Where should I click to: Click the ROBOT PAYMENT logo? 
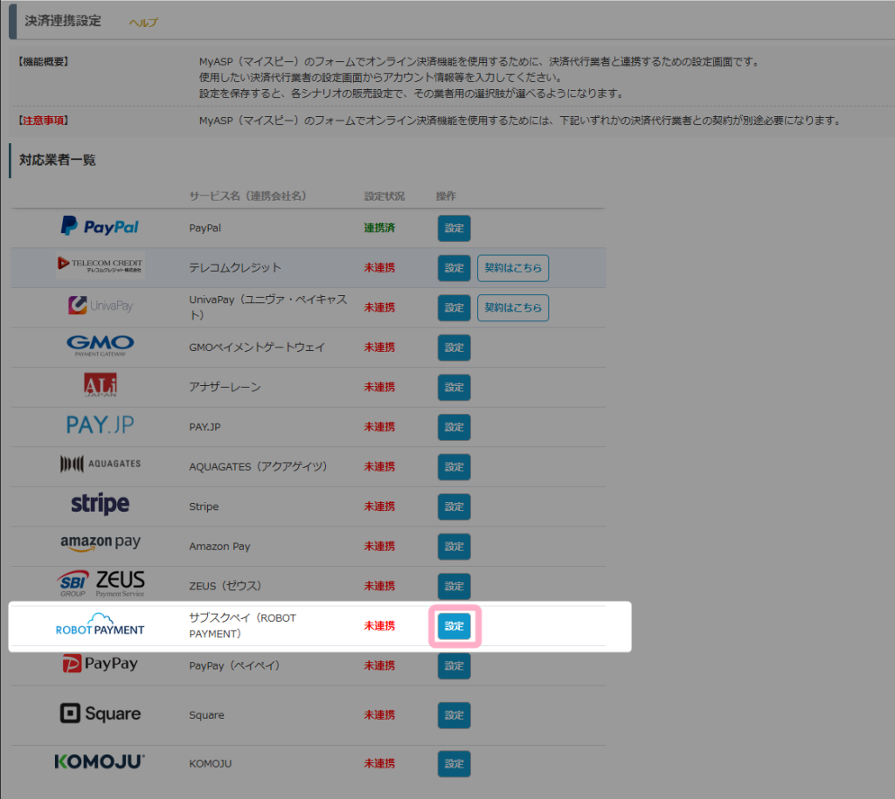point(100,624)
